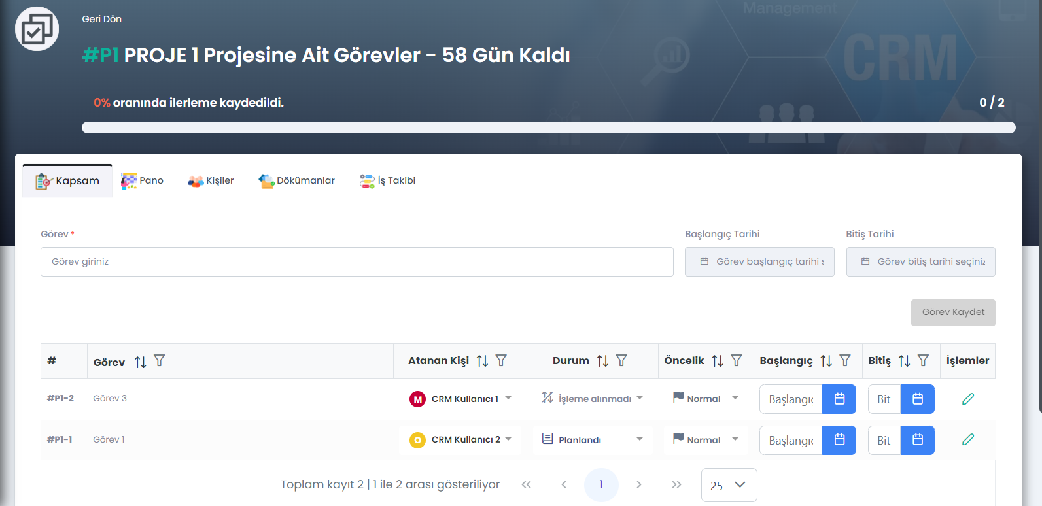Open end date calendar for Görev 3
The height and width of the screenshot is (506, 1042).
click(918, 399)
